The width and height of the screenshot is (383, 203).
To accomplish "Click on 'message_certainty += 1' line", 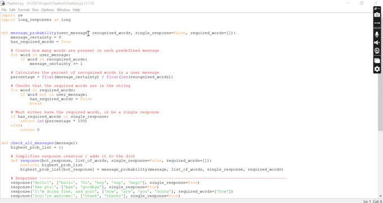I will click(56, 64).
